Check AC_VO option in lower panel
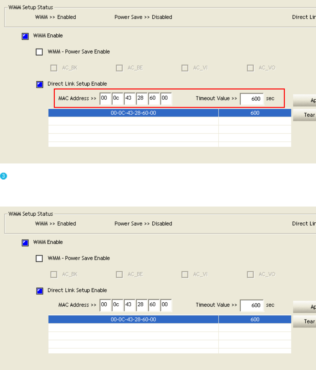The height and width of the screenshot is (370, 316). (x=250, y=275)
